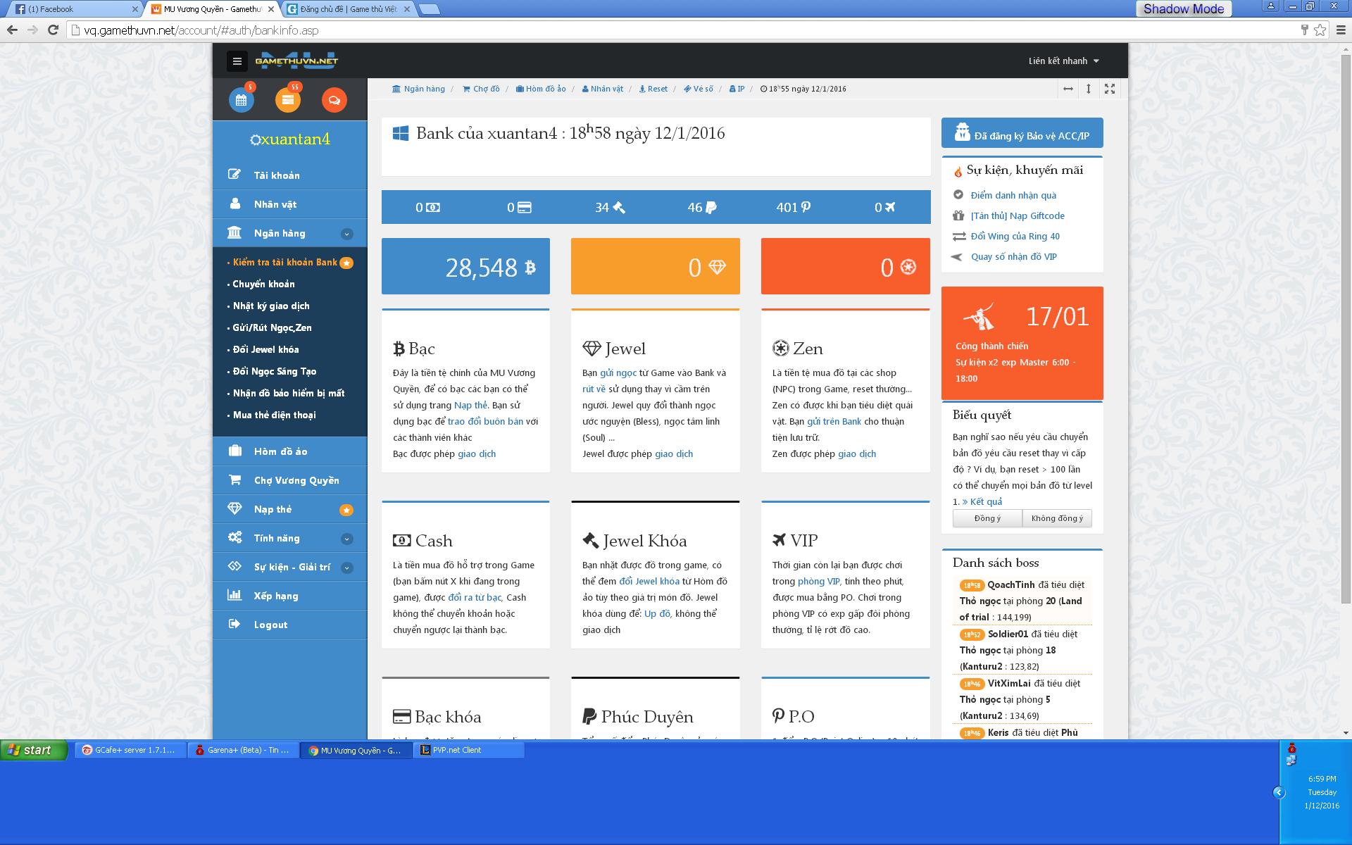Screen dimensions: 1352x845
Task: Expand the Tính năng sidebar section
Action: tap(346, 539)
